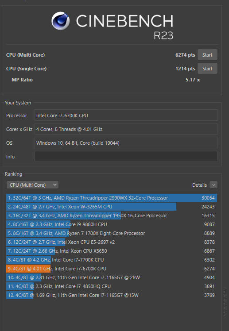Viewport: 229px width, 331px height.
Task: Click the OS field showing Windows 10
Action: point(126,143)
